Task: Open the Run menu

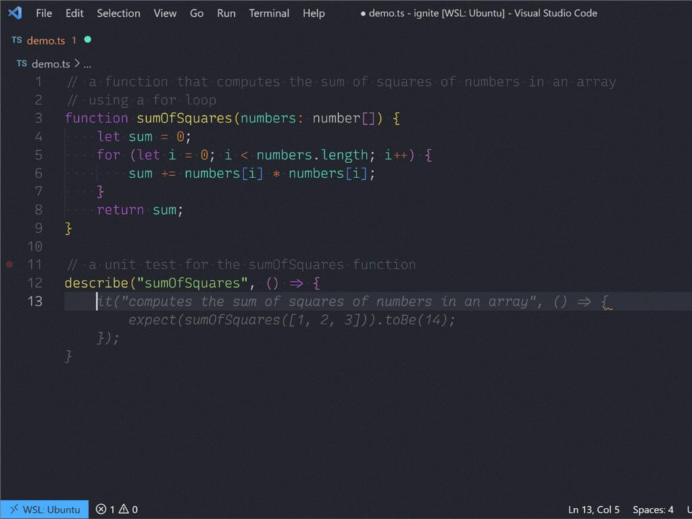Action: (x=226, y=13)
